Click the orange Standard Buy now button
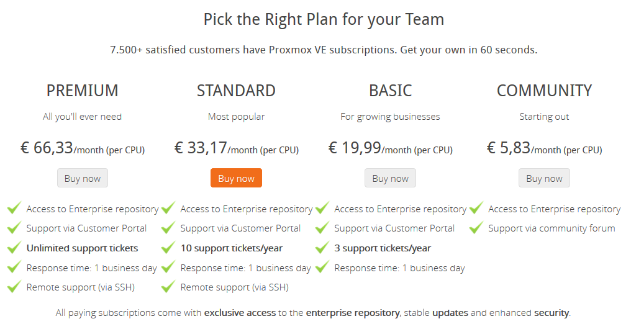Viewport: 631px width, 324px height. click(x=236, y=178)
